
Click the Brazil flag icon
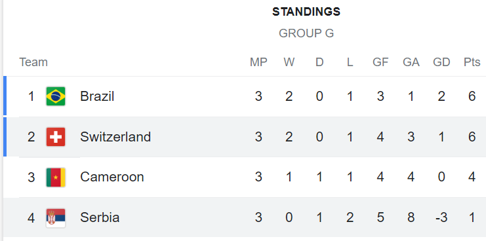[56, 96]
